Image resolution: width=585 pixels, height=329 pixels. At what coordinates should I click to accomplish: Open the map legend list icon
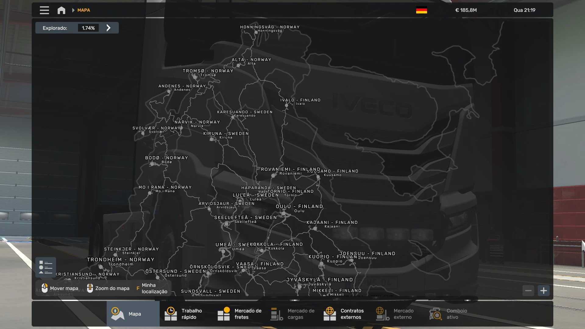[x=46, y=267]
